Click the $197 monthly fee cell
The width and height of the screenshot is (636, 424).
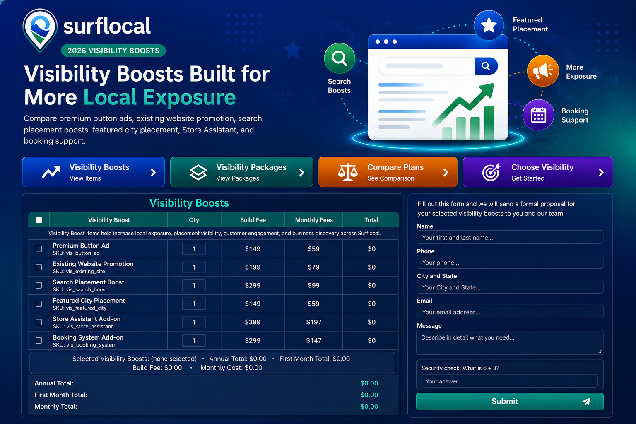[314, 322]
